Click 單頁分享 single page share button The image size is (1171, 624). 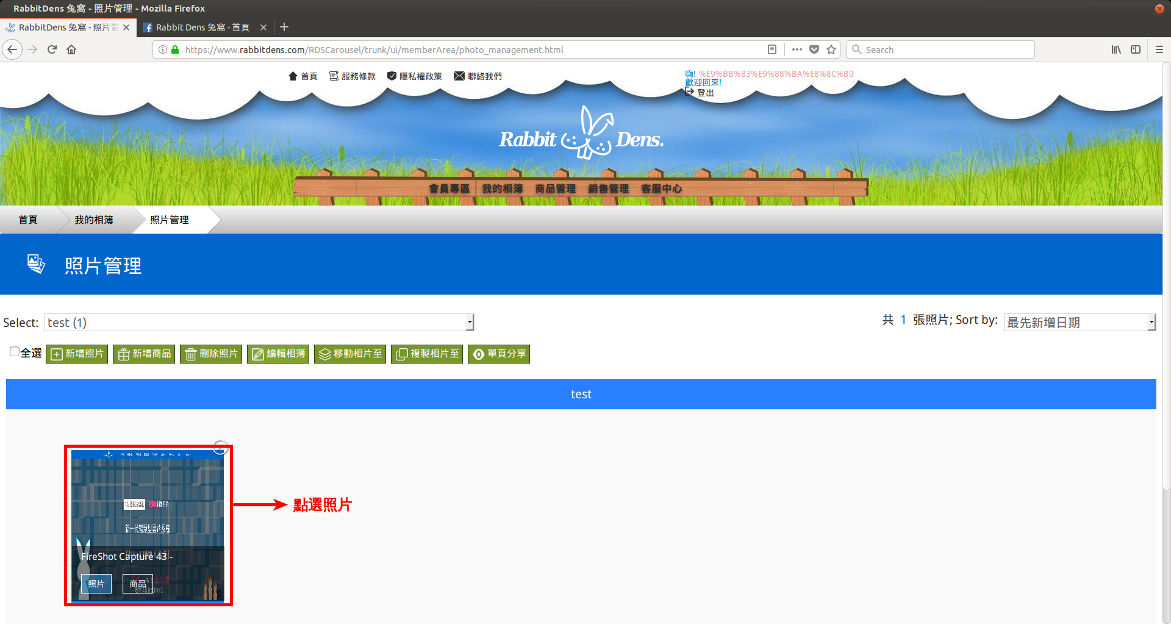tap(499, 354)
